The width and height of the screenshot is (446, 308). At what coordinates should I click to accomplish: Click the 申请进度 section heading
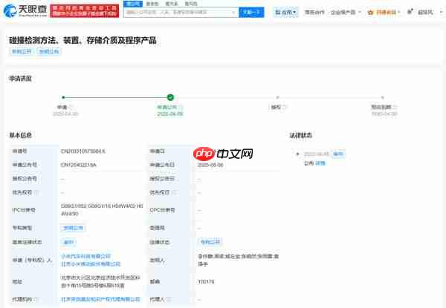(x=20, y=79)
